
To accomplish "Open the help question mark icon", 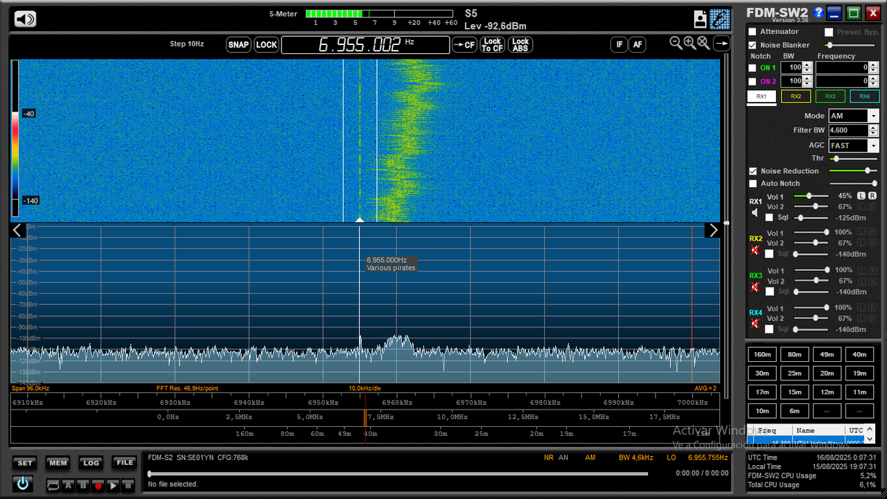I will 818,12.
